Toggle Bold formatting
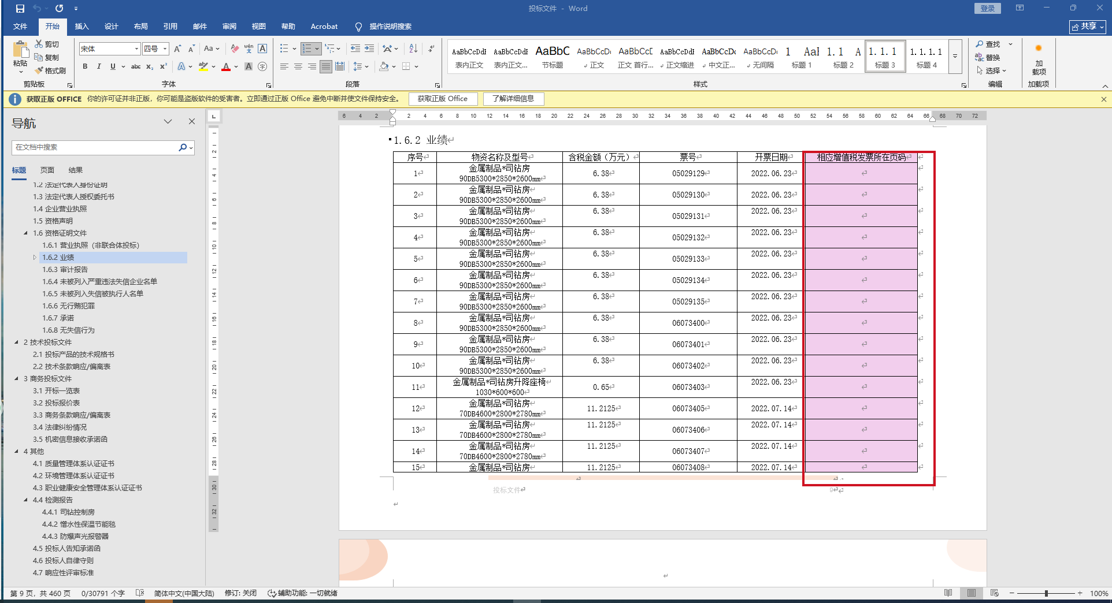Screen dimensions: 1112x603 [85, 66]
